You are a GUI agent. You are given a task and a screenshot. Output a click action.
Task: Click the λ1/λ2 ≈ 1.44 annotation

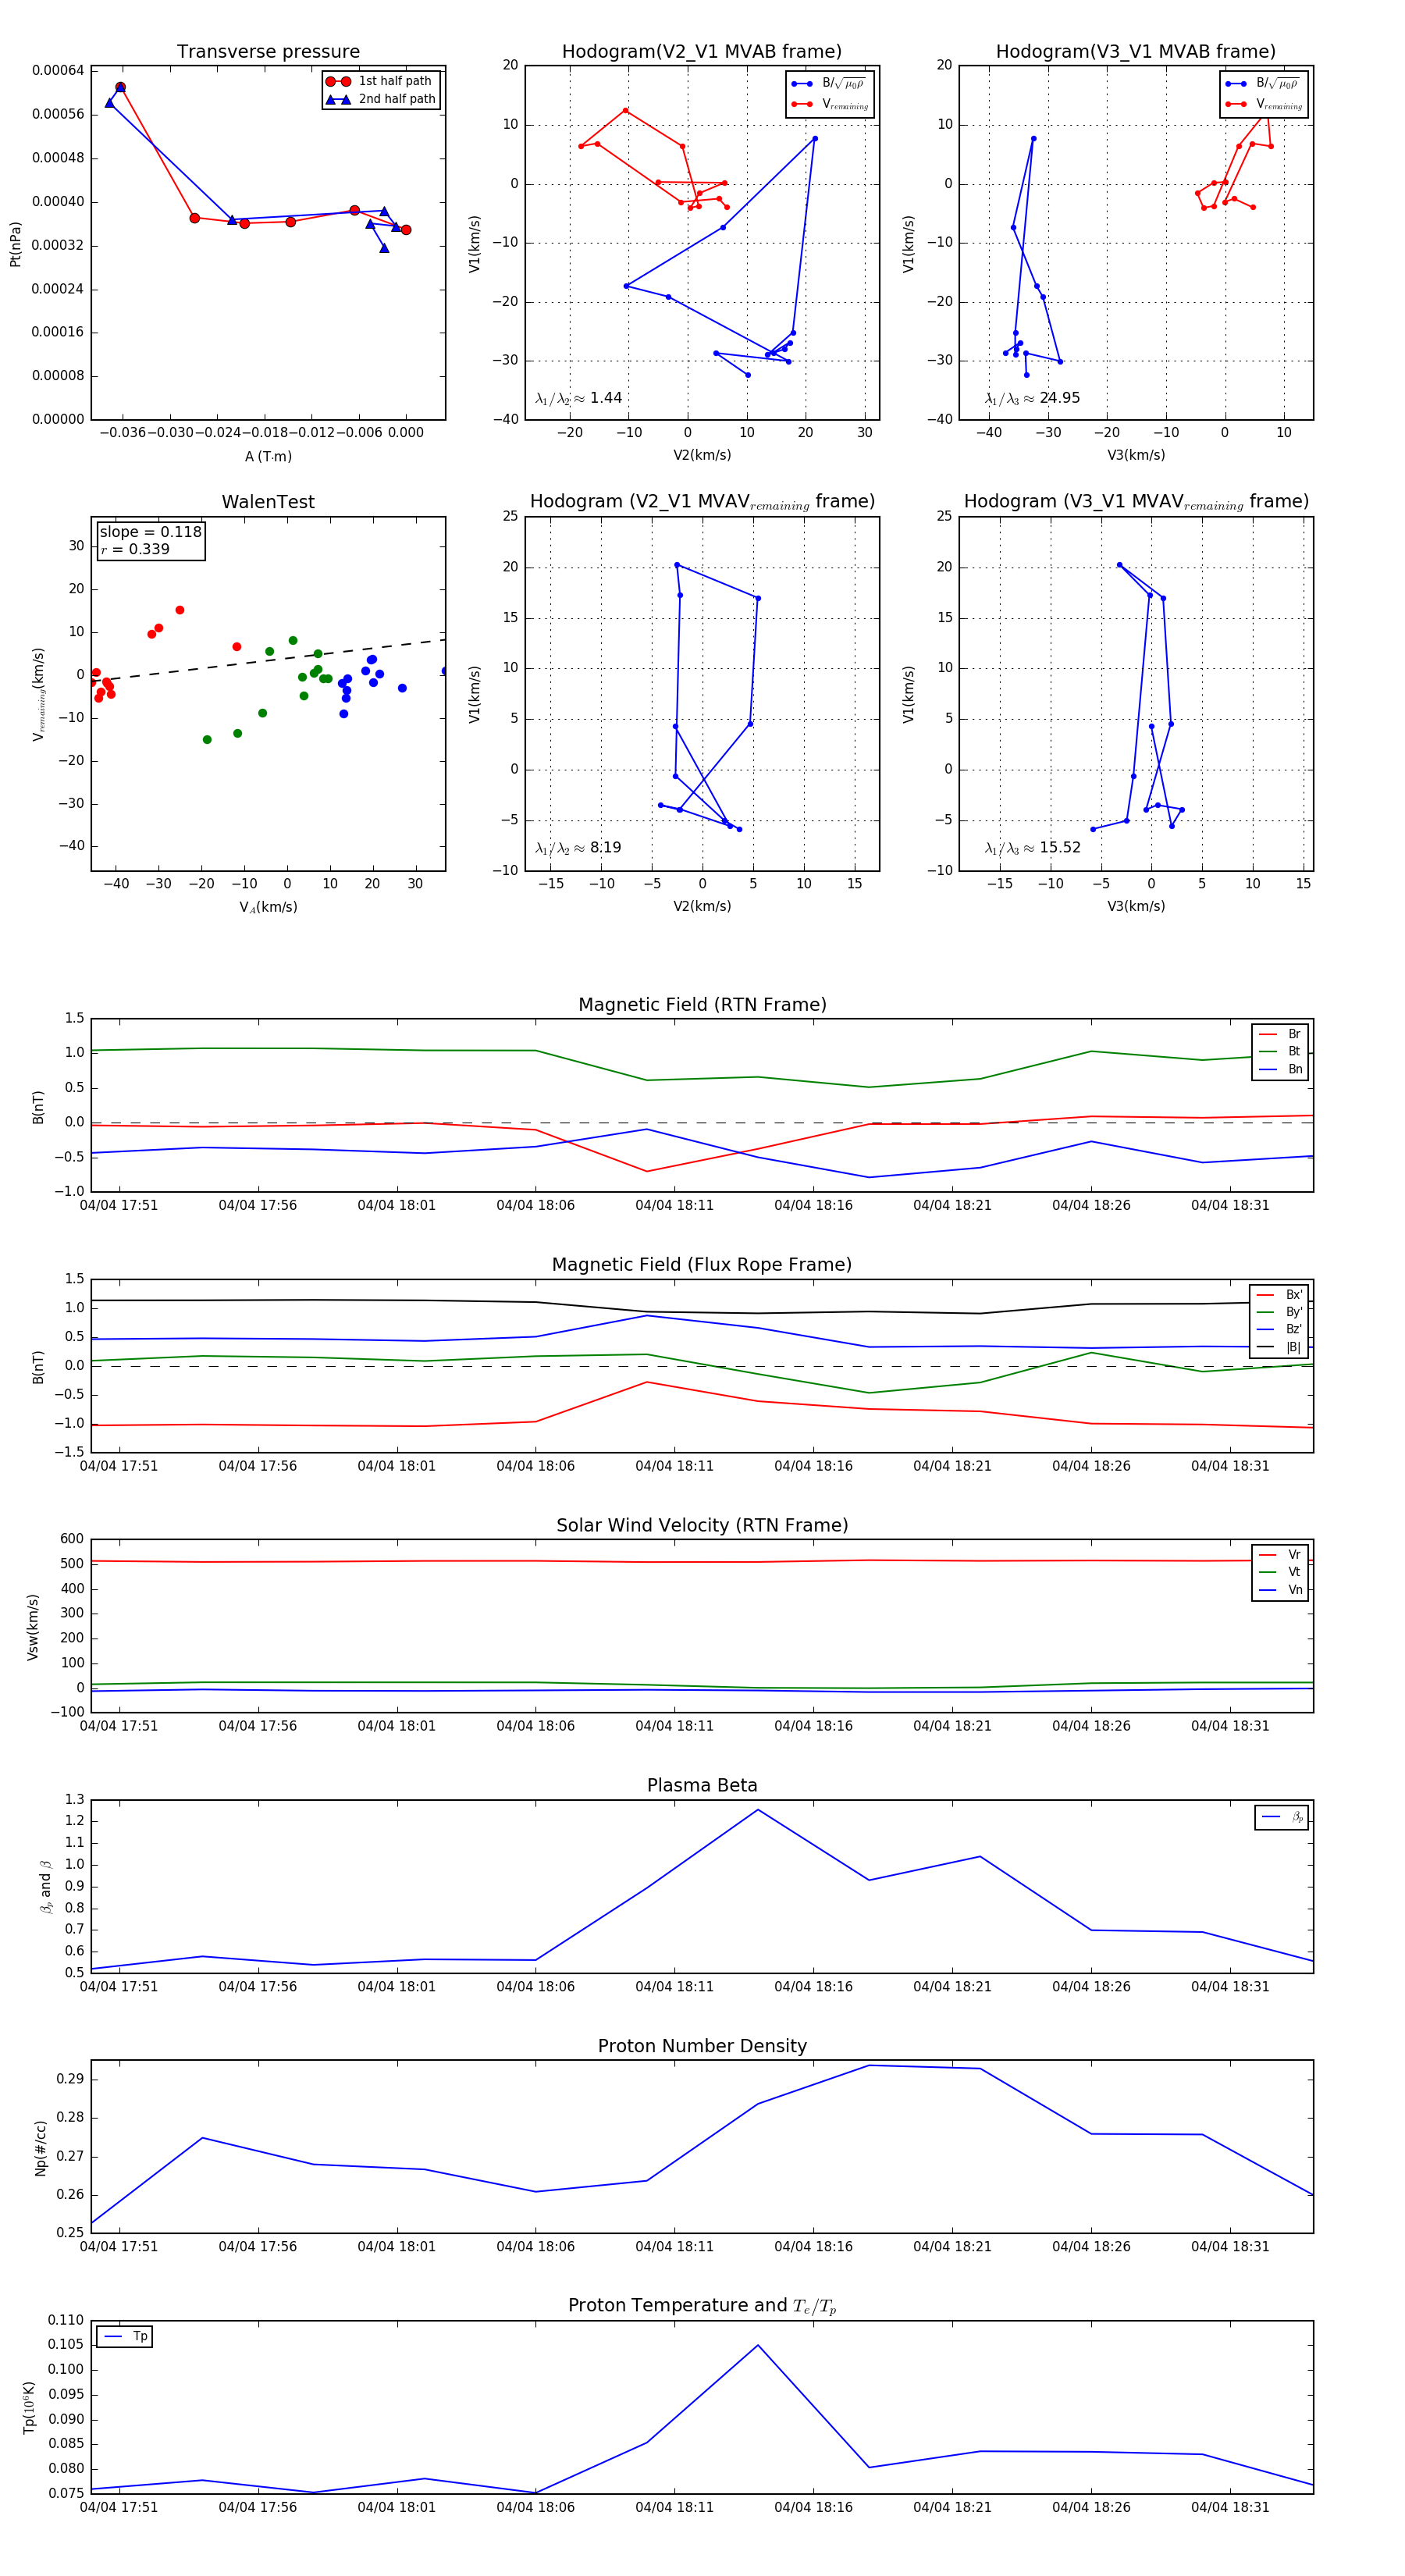pyautogui.click(x=578, y=398)
